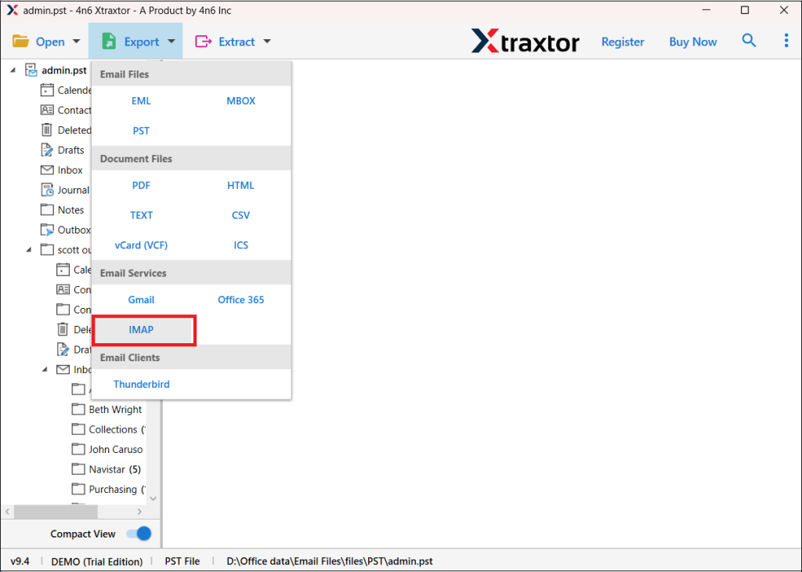Click the three-dot menu icon

(x=786, y=40)
